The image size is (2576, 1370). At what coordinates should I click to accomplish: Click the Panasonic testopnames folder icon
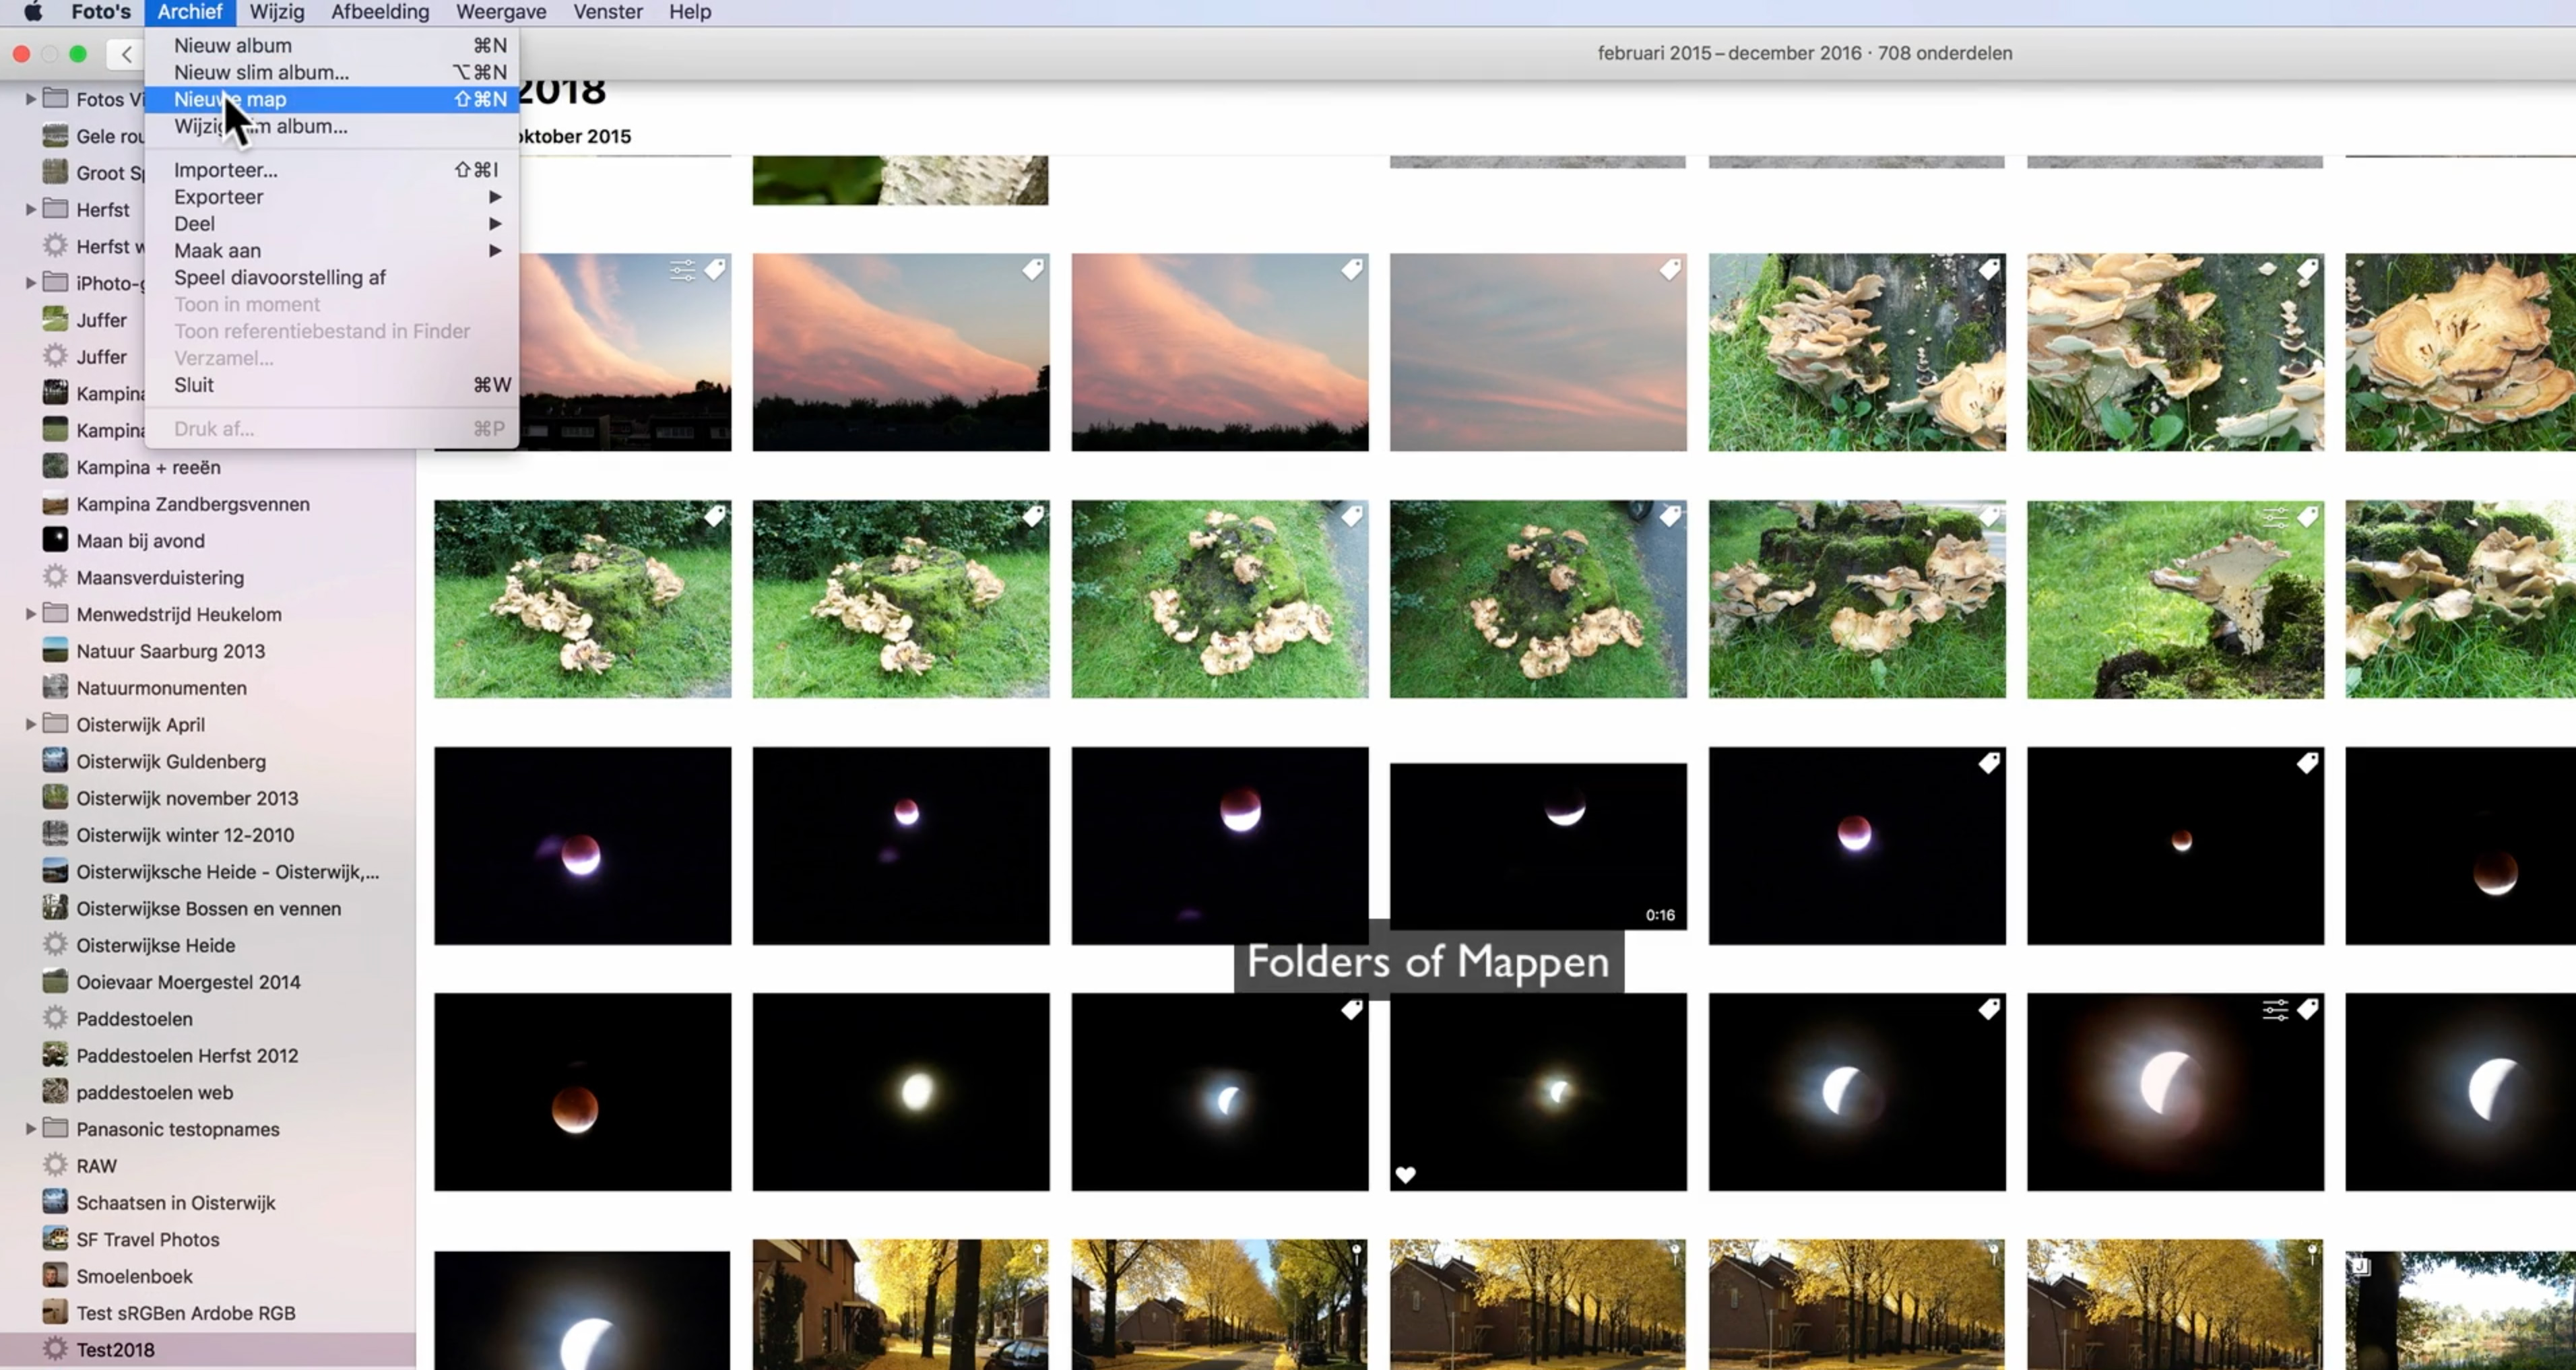[x=55, y=1128]
